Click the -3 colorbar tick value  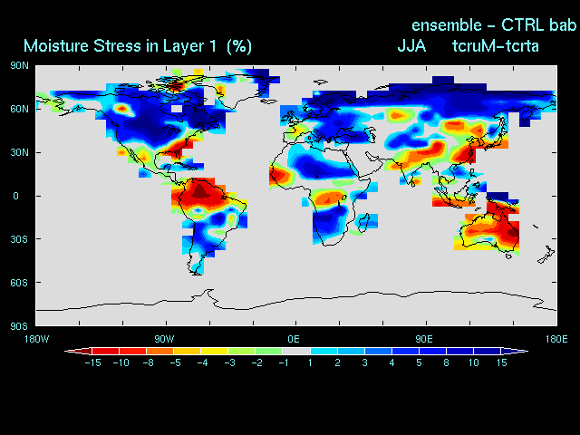click(229, 362)
